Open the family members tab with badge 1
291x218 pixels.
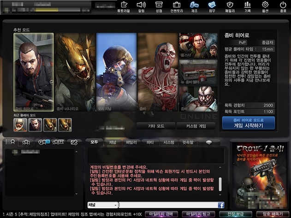click(43, 142)
